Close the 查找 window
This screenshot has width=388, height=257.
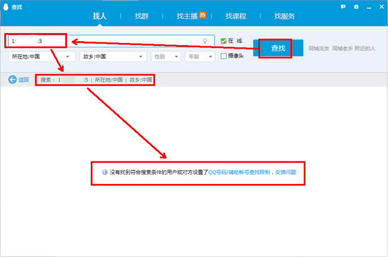pos(380,6)
